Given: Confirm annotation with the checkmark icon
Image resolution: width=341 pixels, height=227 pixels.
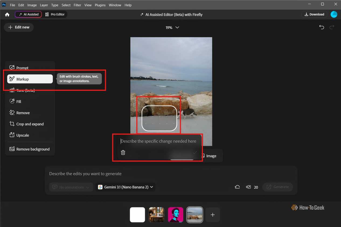Looking at the screenshot, I should pos(195,152).
